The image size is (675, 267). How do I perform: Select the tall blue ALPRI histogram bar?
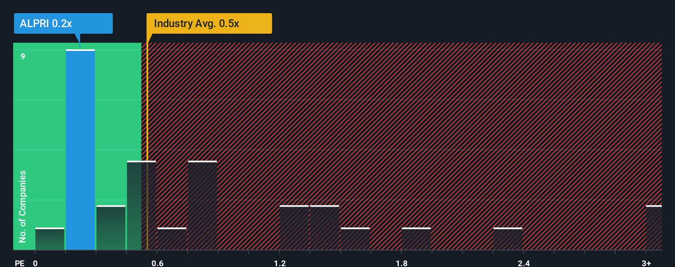80,150
